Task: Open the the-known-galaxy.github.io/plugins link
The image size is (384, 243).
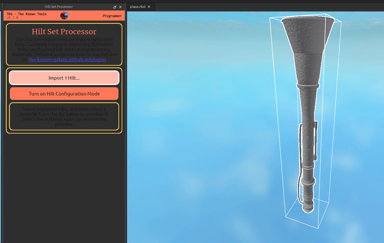Action: click(67, 59)
